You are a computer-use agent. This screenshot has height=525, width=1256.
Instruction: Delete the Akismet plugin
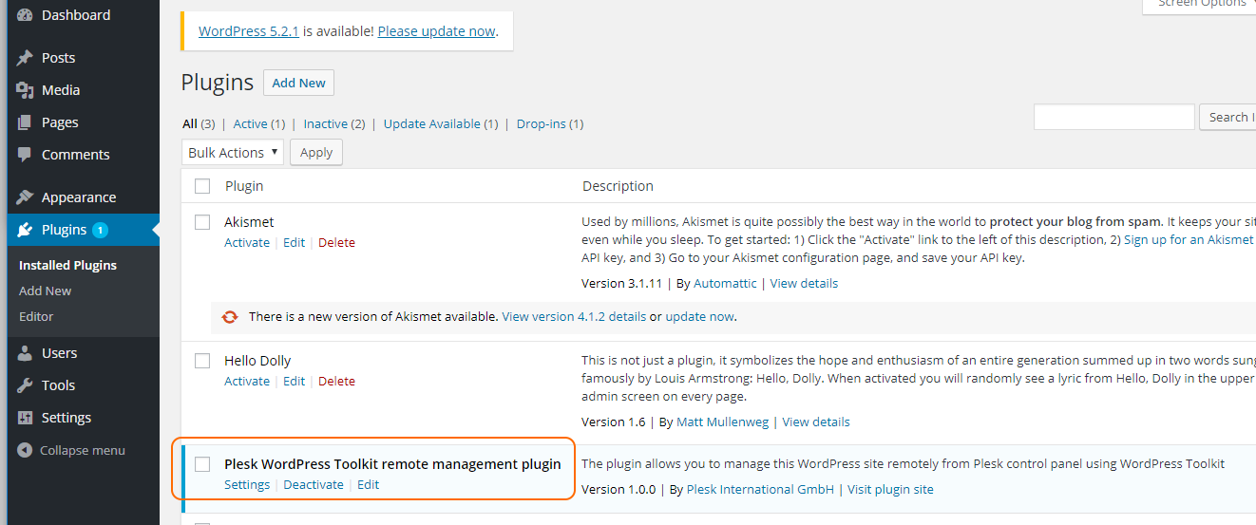pyautogui.click(x=336, y=242)
